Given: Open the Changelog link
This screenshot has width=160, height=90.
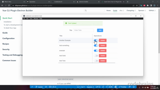Looking at the screenshot, I should pyautogui.click(x=131, y=10).
